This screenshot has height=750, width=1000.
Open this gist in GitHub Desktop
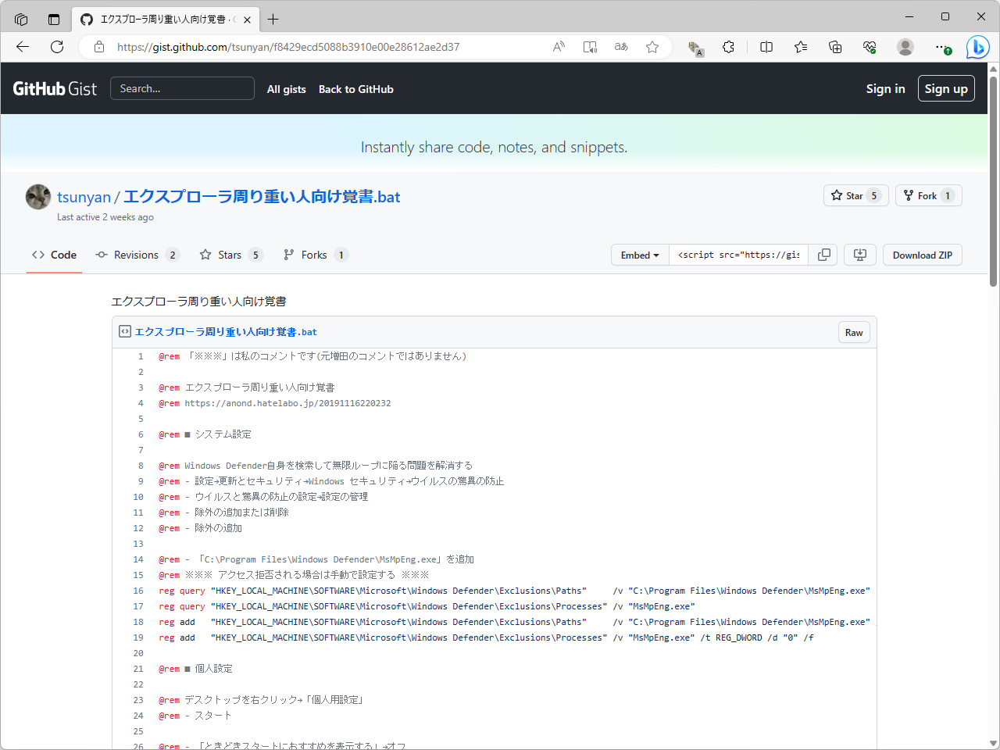859,254
